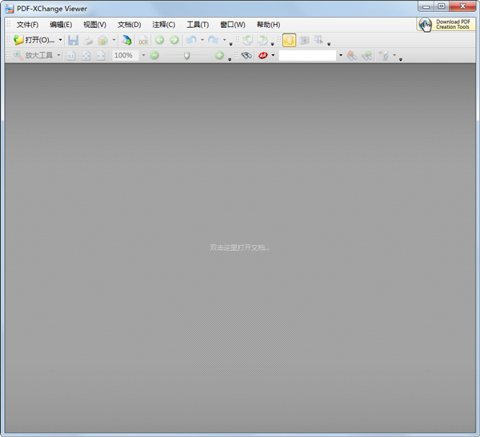Click the Undo arrow icon

[x=192, y=40]
